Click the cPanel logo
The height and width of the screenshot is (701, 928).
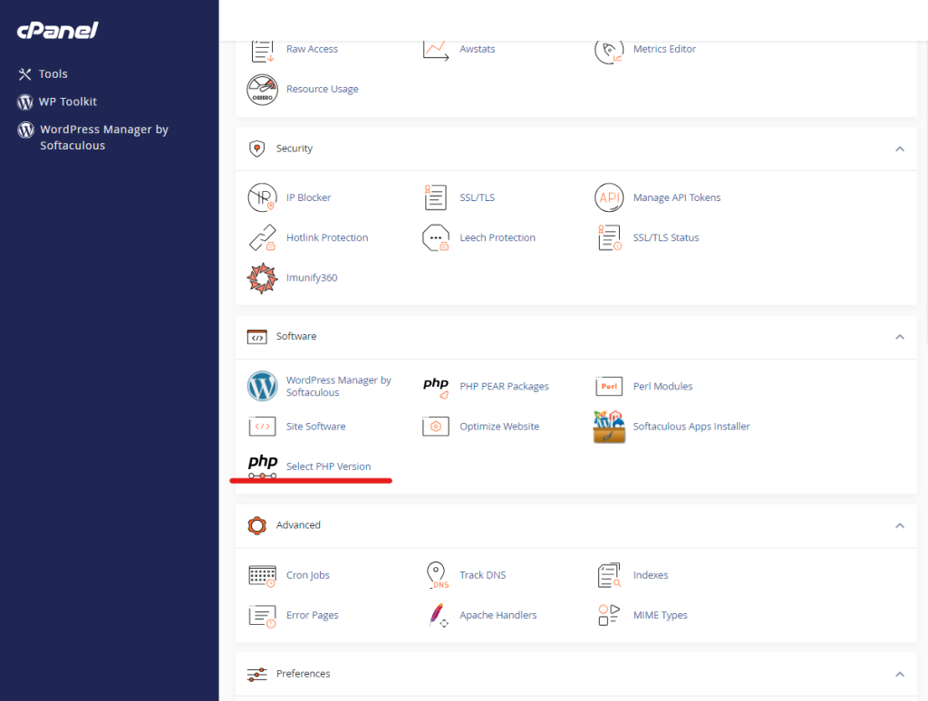pos(56,31)
